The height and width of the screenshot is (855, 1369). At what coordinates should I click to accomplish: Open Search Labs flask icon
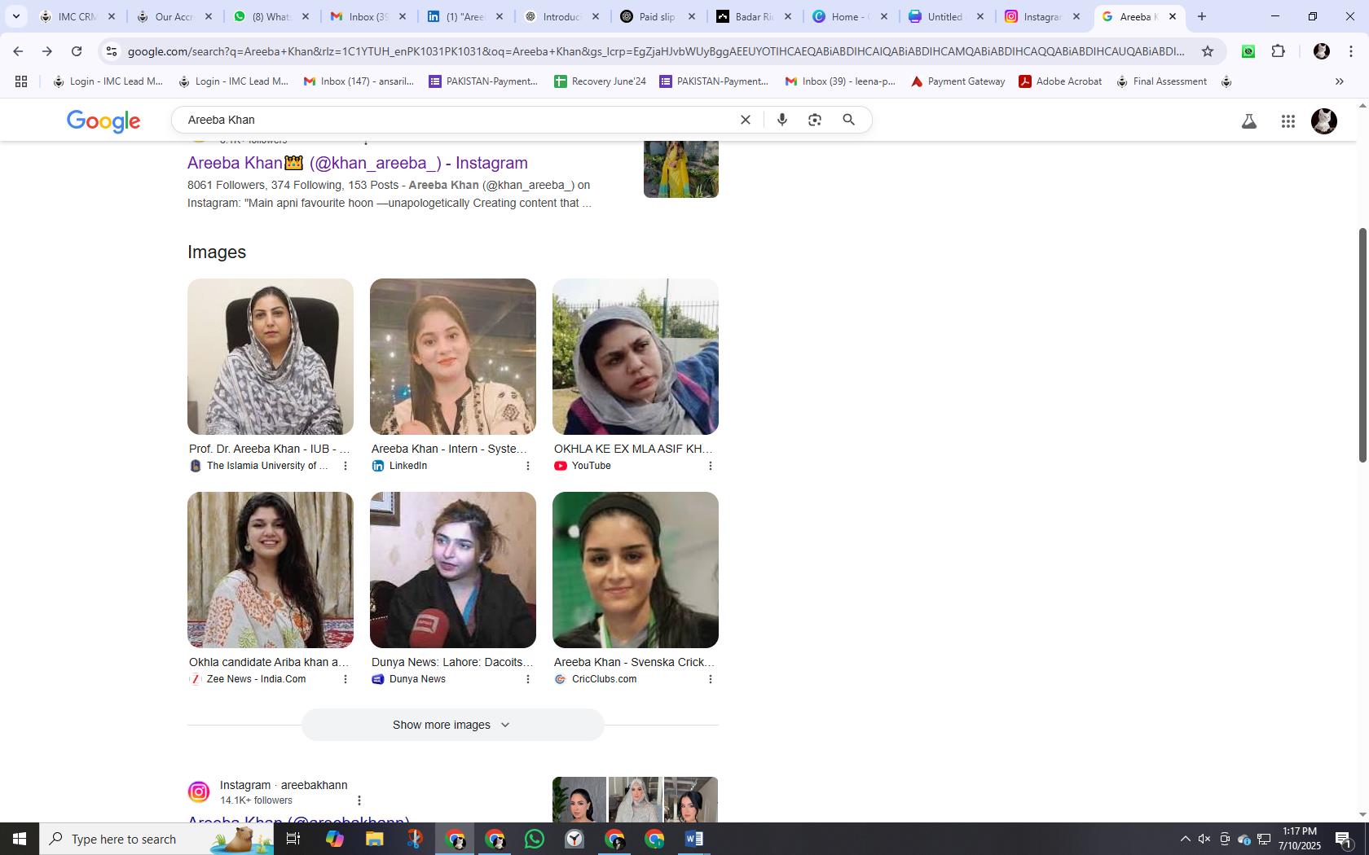tap(1248, 121)
